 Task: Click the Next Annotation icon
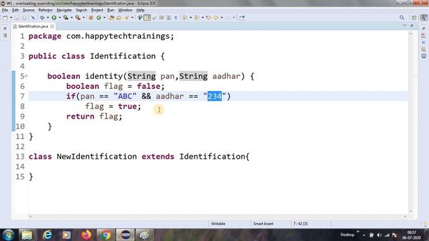pos(185,18)
